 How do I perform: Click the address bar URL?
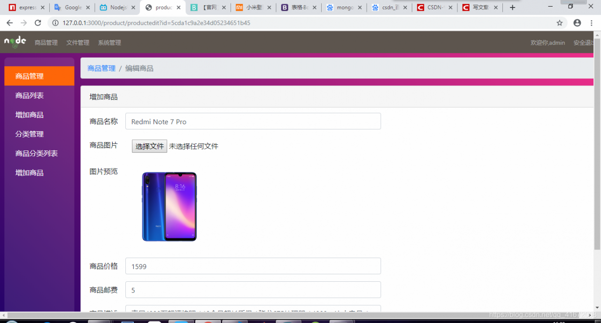coord(156,23)
